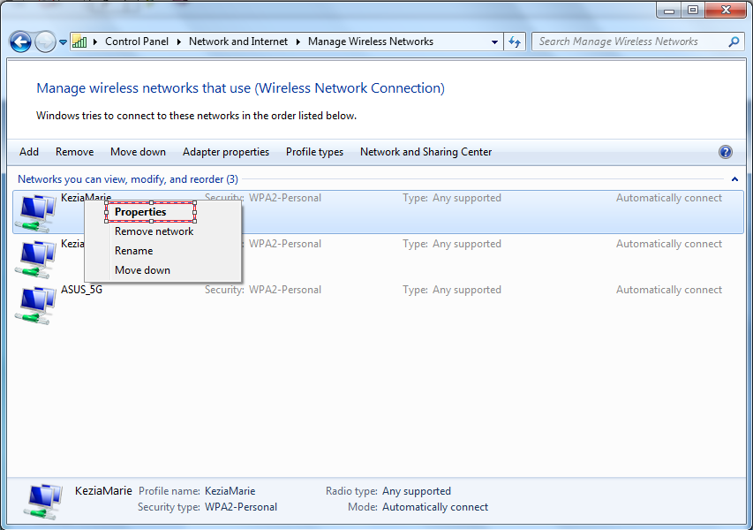Select Network and Internet in breadcrumb
The image size is (753, 530).
pos(238,42)
